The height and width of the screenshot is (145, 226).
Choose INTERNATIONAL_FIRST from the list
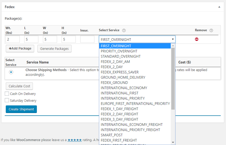[135, 93]
